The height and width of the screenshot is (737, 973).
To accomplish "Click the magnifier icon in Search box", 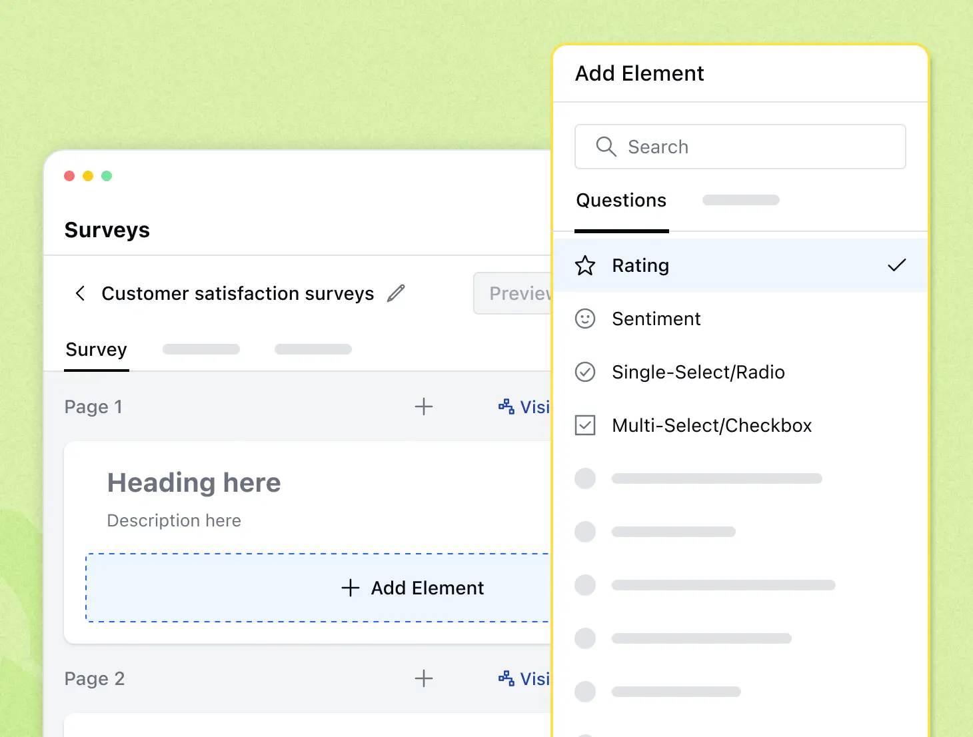I will pyautogui.click(x=606, y=147).
